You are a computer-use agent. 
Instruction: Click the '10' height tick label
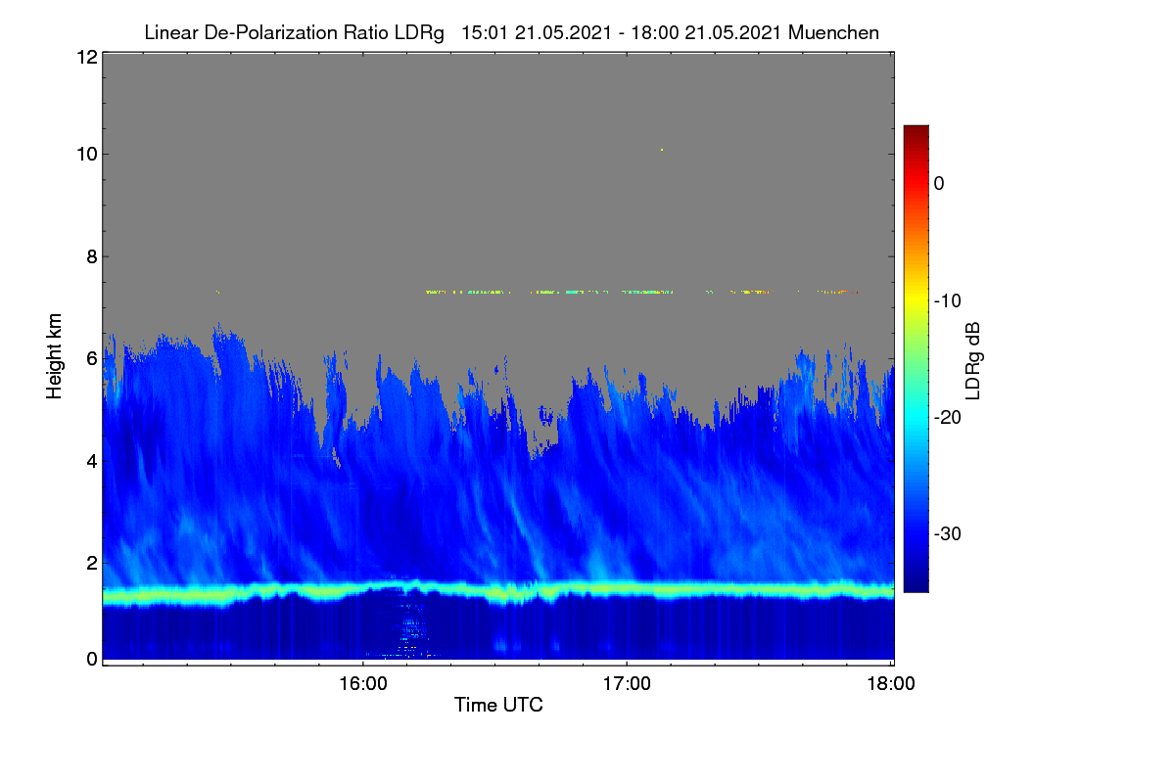85,154
